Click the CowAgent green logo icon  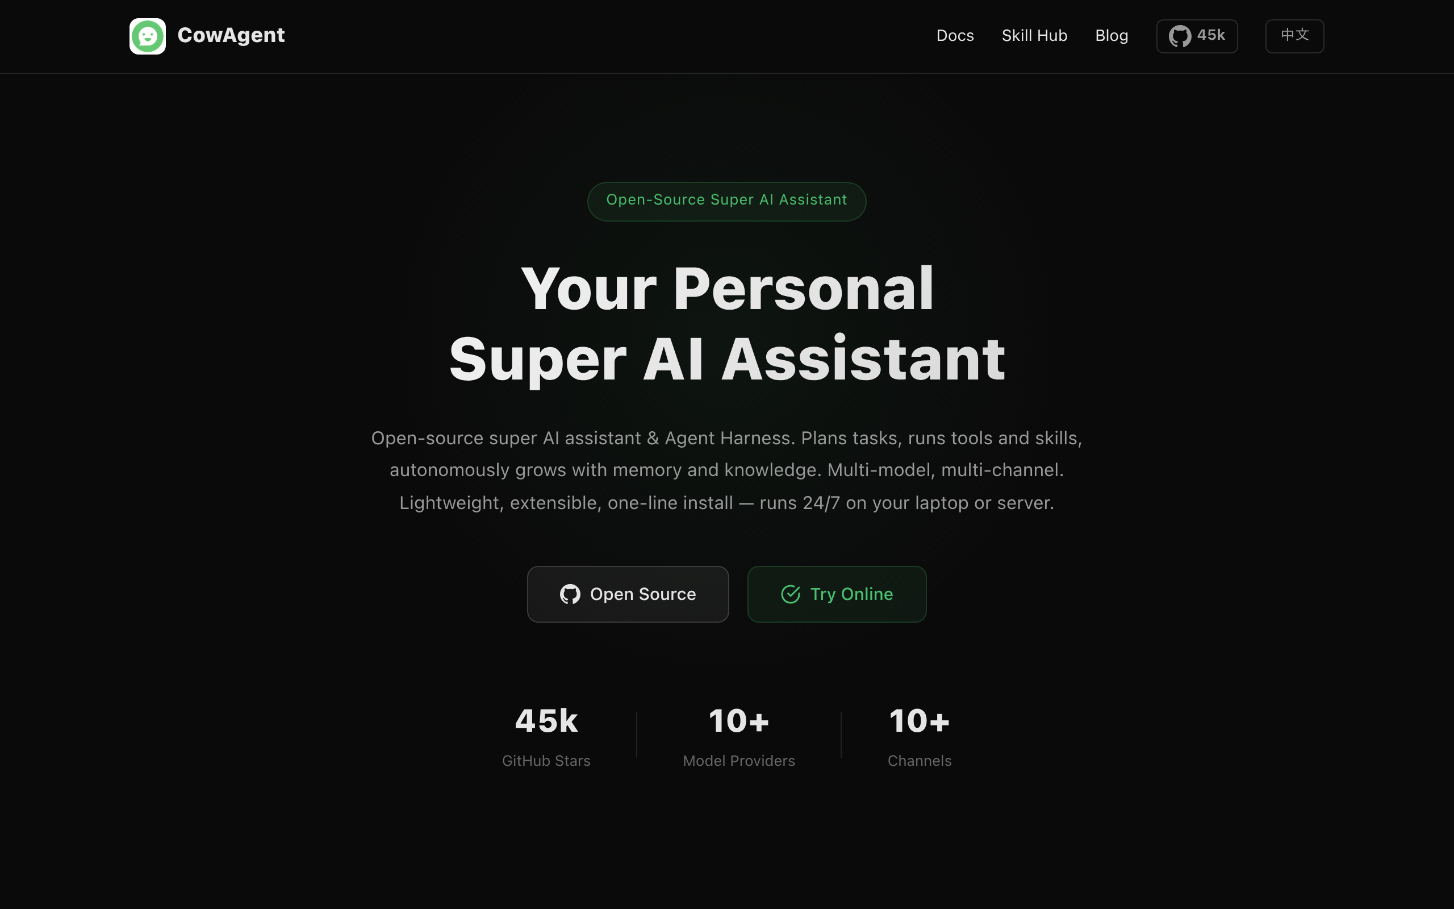coord(147,36)
